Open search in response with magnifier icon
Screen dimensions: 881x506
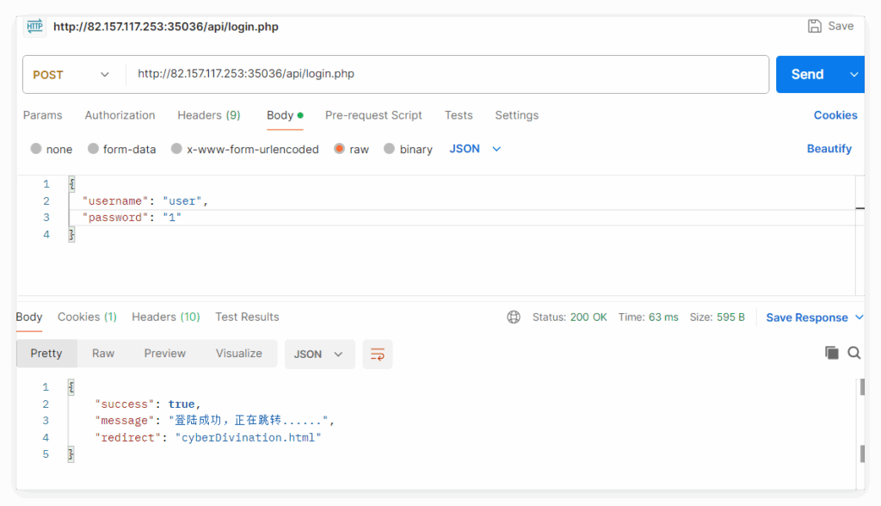[853, 353]
